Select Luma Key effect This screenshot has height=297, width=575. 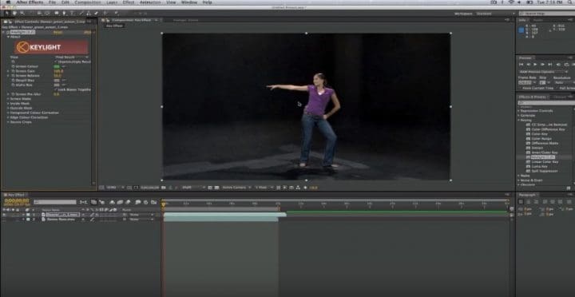(x=539, y=167)
